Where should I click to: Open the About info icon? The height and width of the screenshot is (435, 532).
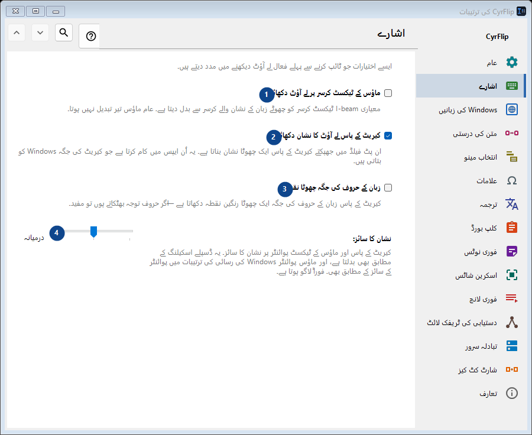512,393
